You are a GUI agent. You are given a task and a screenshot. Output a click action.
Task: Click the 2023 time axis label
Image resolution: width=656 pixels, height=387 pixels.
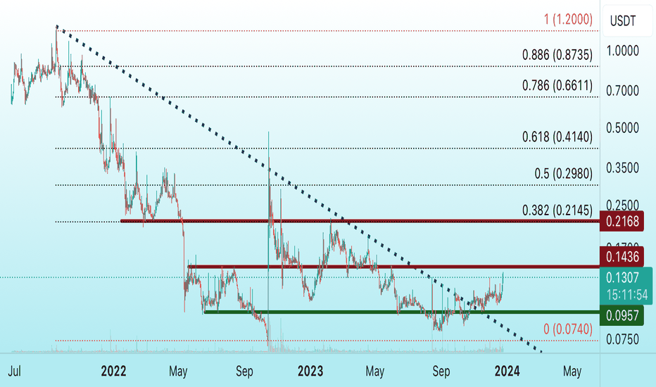310,371
